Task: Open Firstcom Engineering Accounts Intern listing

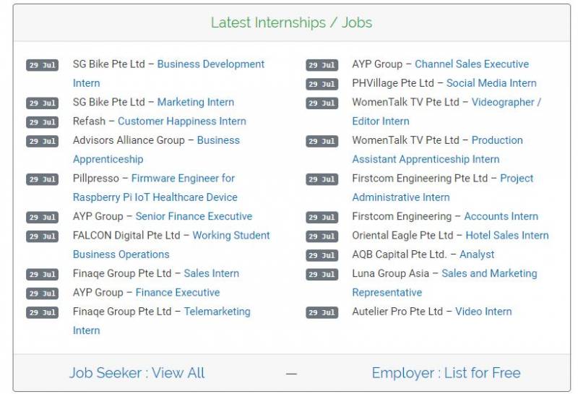Action: click(501, 217)
